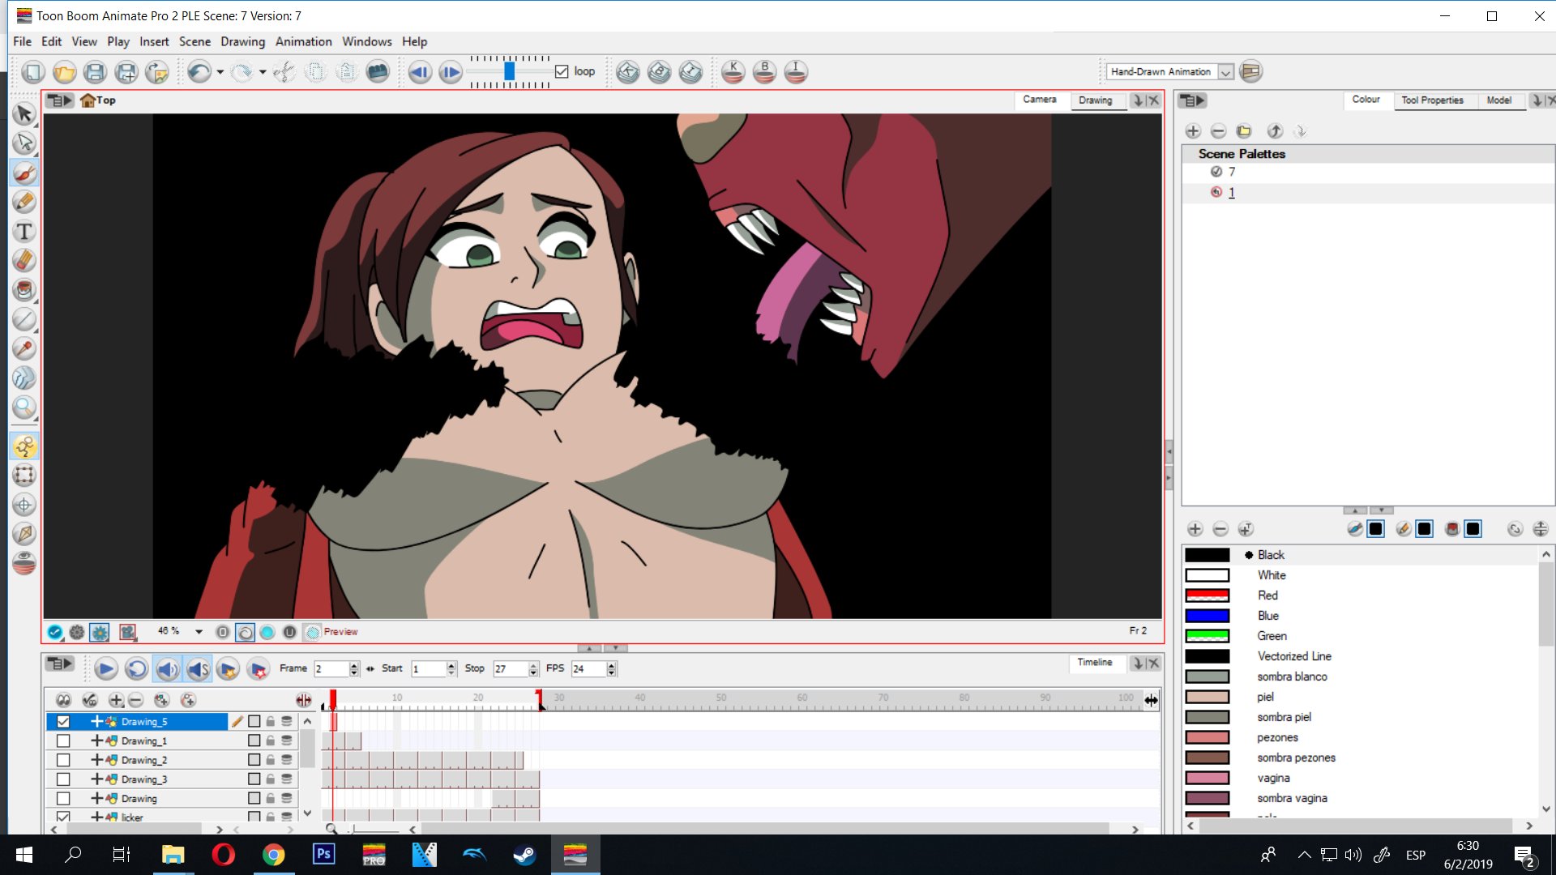The image size is (1556, 875).
Task: Click timeline Play button
Action: pyautogui.click(x=105, y=669)
